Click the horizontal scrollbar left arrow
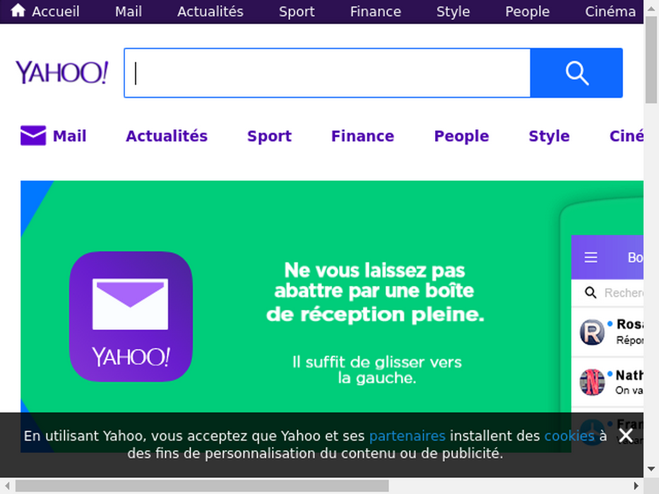Viewport: 659px width, 494px height. pyautogui.click(x=6, y=486)
